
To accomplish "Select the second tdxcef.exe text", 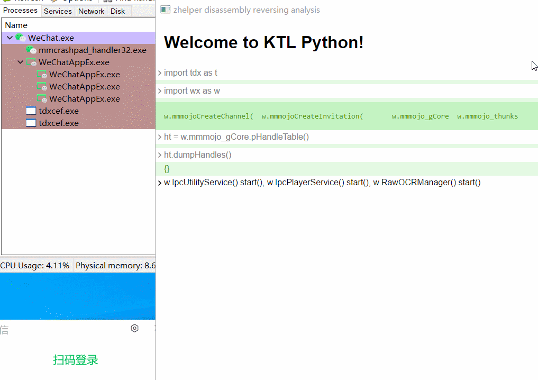I will point(59,123).
